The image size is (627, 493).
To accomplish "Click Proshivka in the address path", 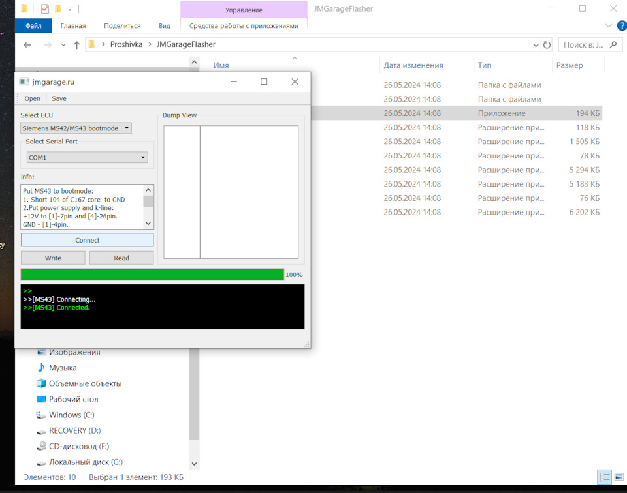I will (126, 44).
